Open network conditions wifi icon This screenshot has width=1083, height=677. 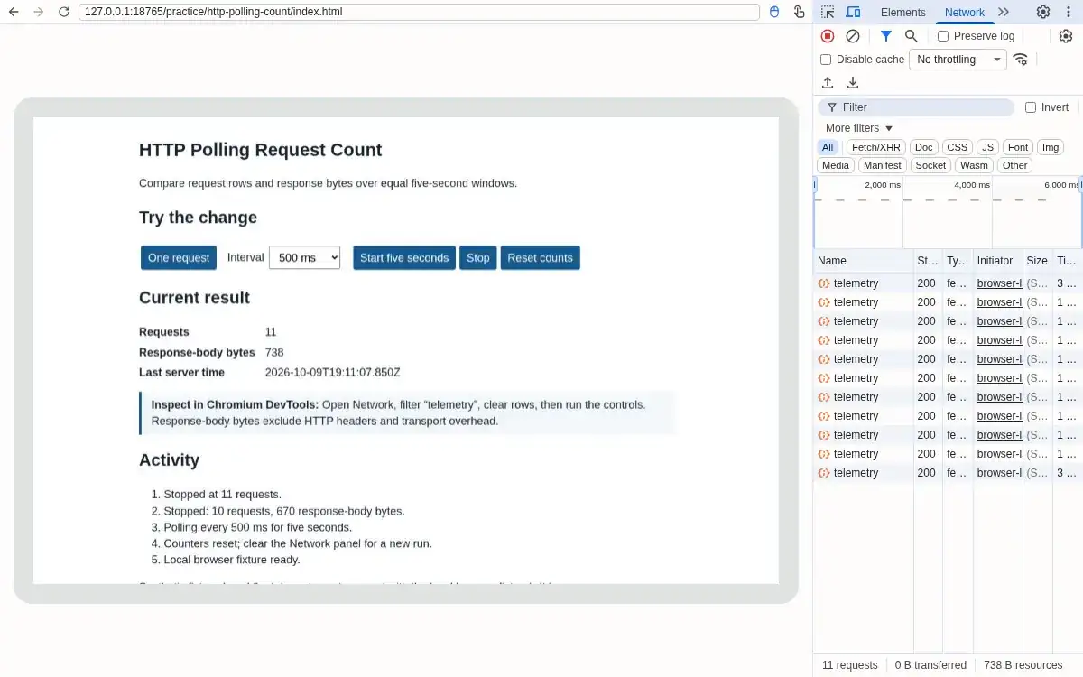point(1021,60)
